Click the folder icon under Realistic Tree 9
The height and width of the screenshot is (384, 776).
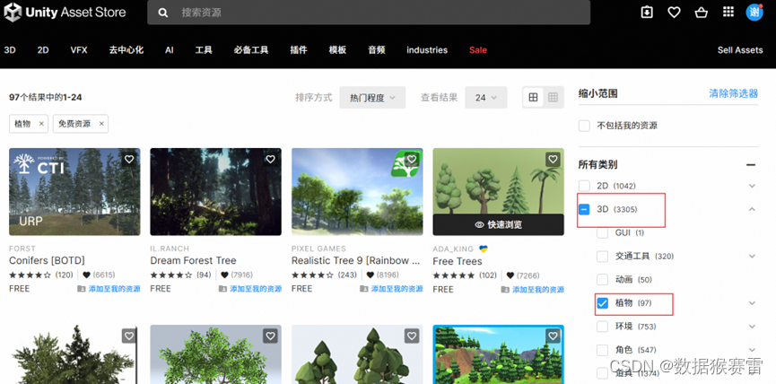point(363,289)
